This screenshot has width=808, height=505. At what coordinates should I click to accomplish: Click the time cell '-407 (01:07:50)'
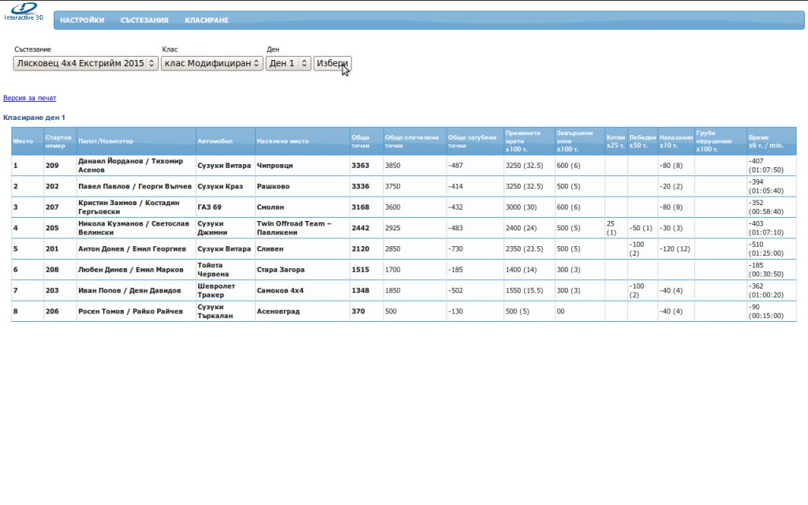772,166
